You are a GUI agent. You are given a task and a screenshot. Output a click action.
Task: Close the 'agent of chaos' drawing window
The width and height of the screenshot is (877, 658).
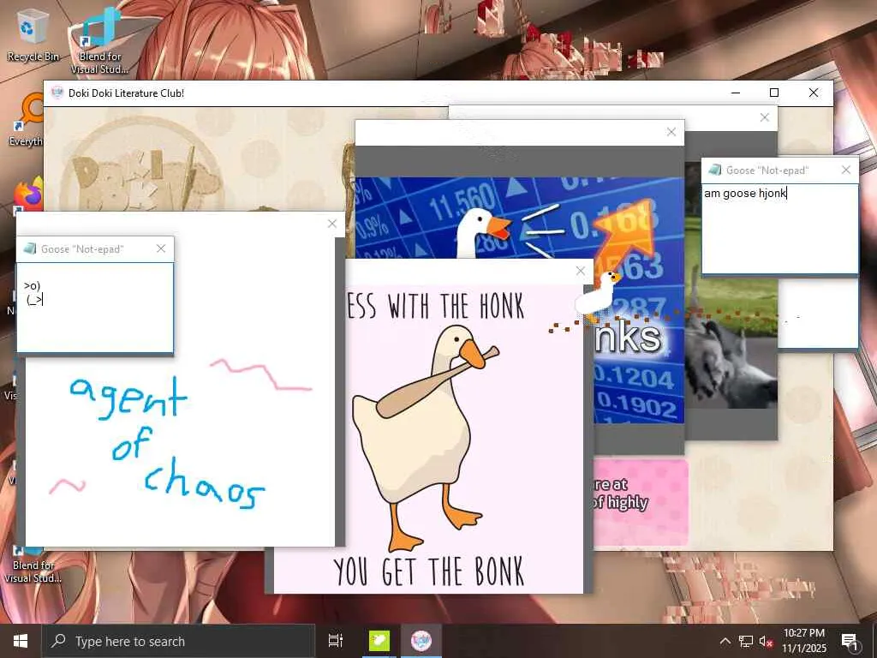pyautogui.click(x=332, y=224)
